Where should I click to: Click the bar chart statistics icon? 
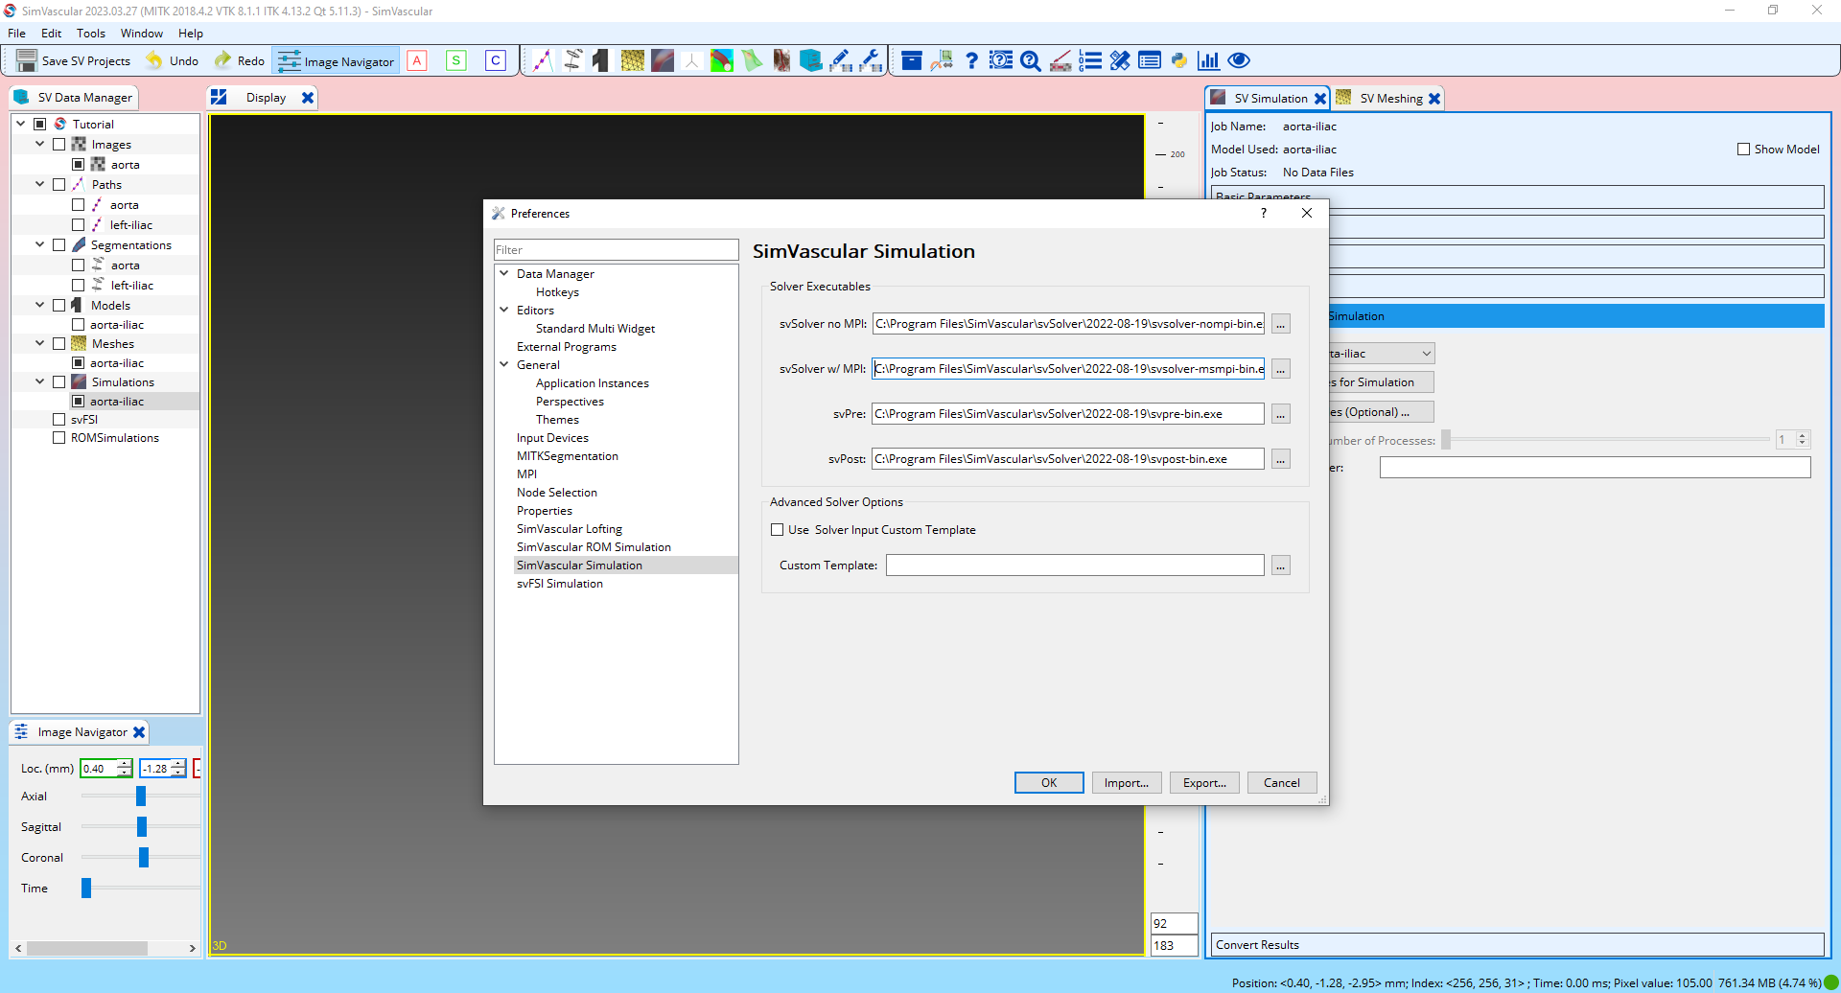[1209, 60]
